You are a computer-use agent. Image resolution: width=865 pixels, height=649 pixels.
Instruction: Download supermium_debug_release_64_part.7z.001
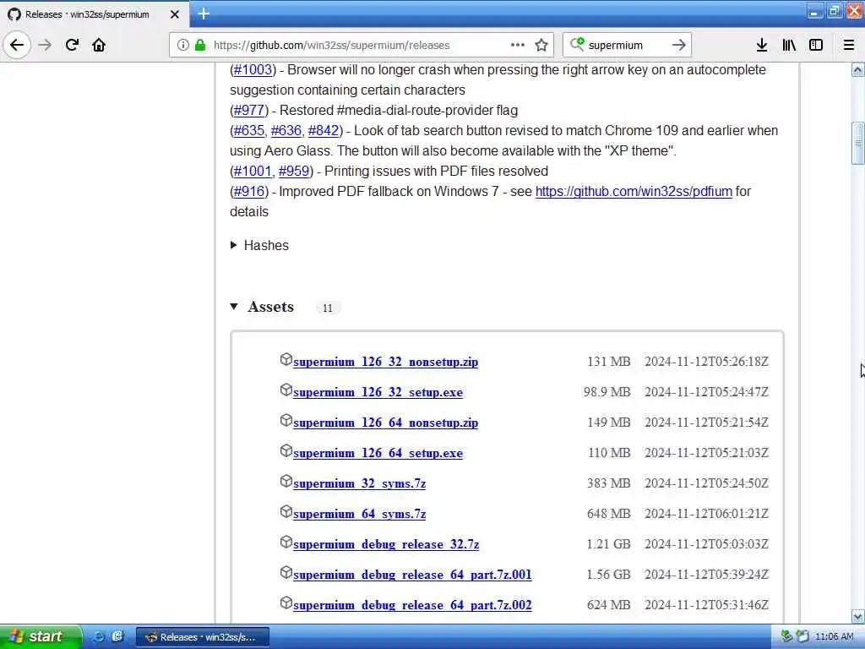412,575
